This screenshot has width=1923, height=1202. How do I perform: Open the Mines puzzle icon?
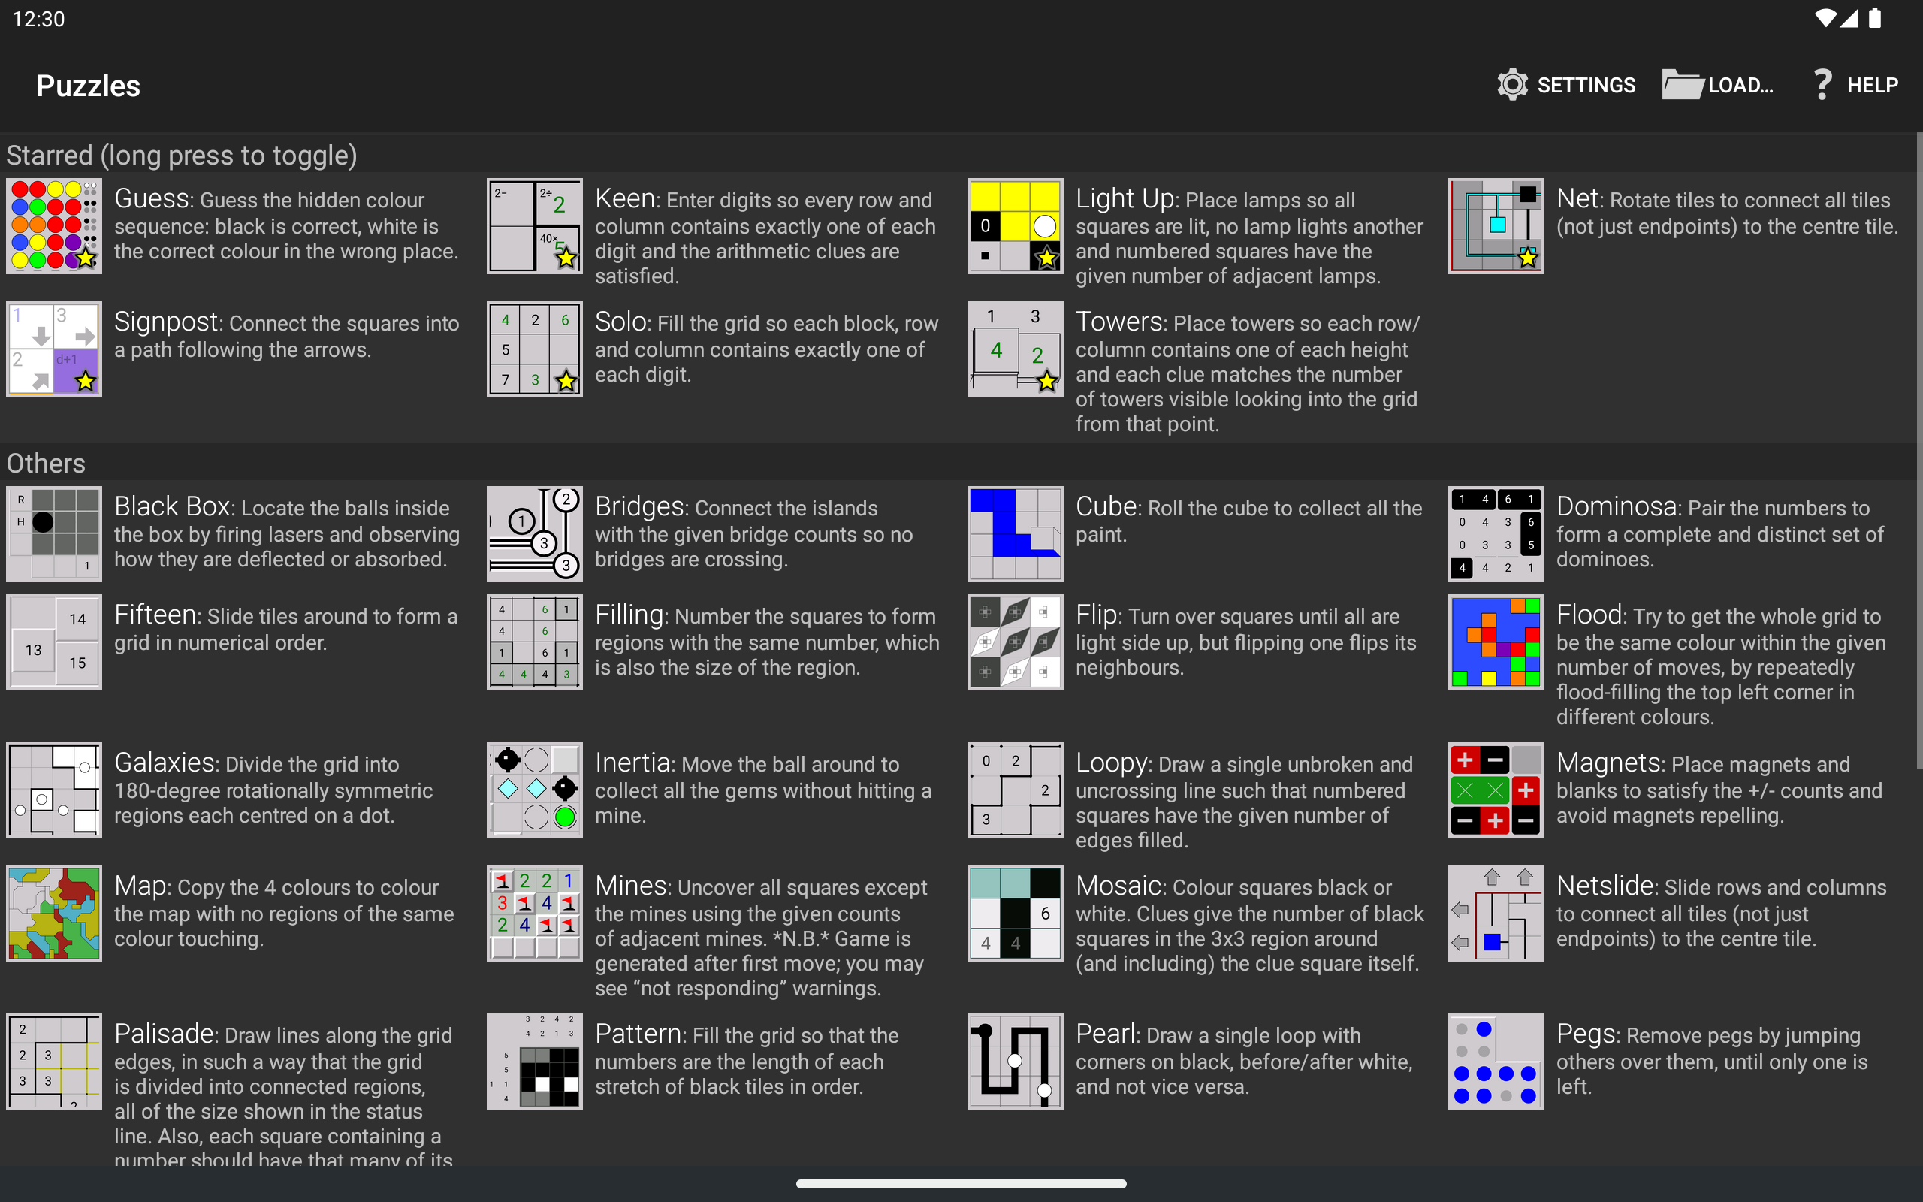point(534,913)
